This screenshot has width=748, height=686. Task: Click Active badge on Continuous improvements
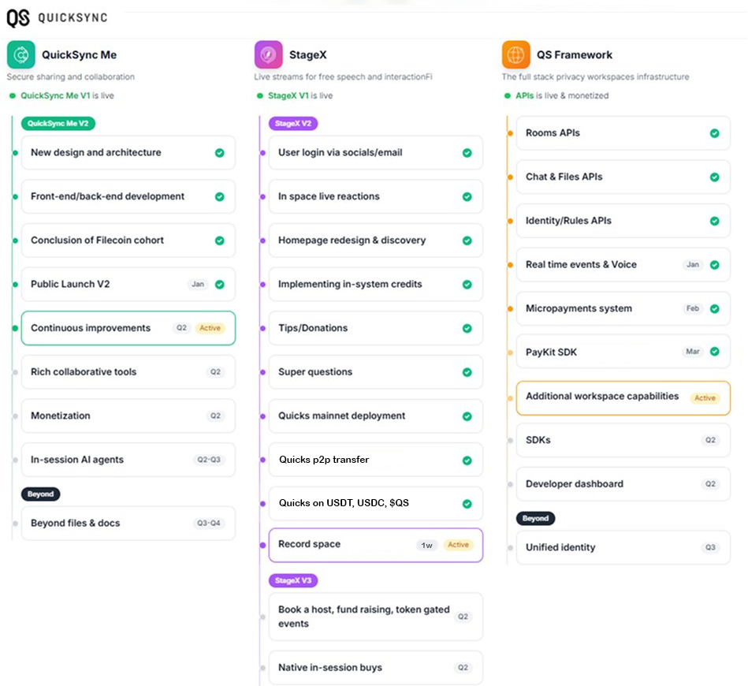210,328
